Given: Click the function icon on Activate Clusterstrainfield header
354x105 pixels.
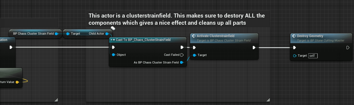Looking at the screenshot, I should click(194, 36).
